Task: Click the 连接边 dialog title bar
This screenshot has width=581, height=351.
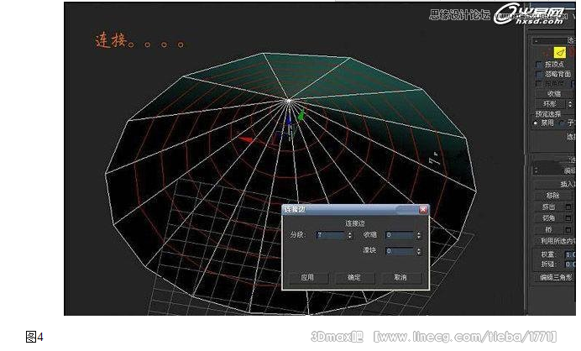Action: coord(356,209)
